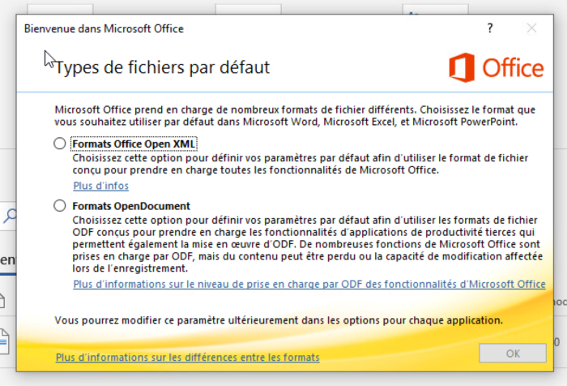Confirm with the OK button
Screen dimensions: 567x386
click(513, 353)
